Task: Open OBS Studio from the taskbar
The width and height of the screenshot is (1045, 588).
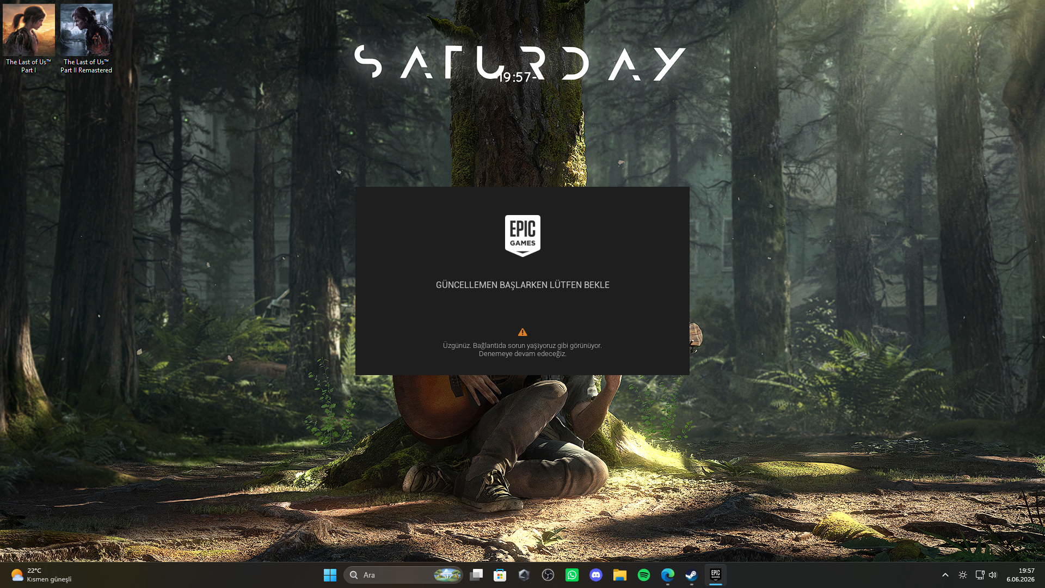Action: point(548,575)
